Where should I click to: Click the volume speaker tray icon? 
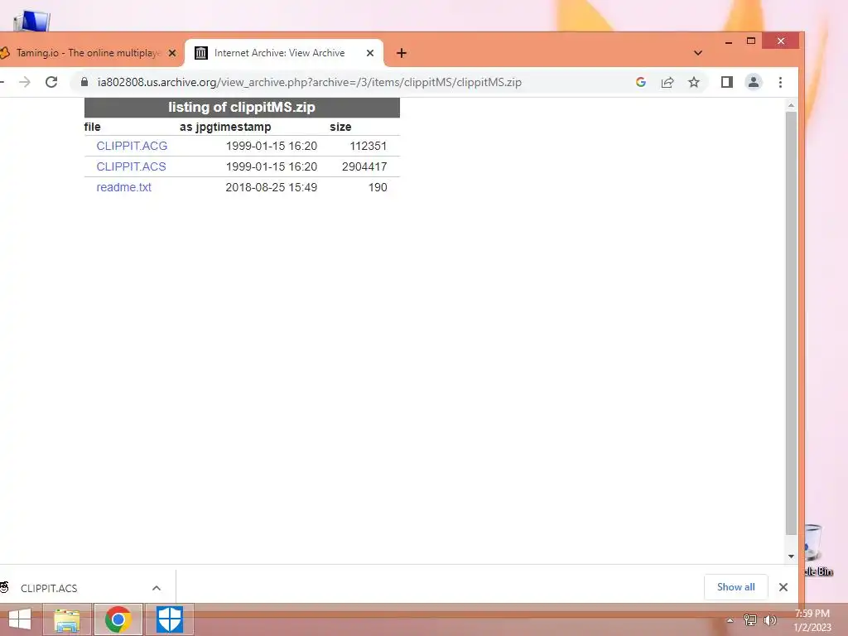point(769,620)
